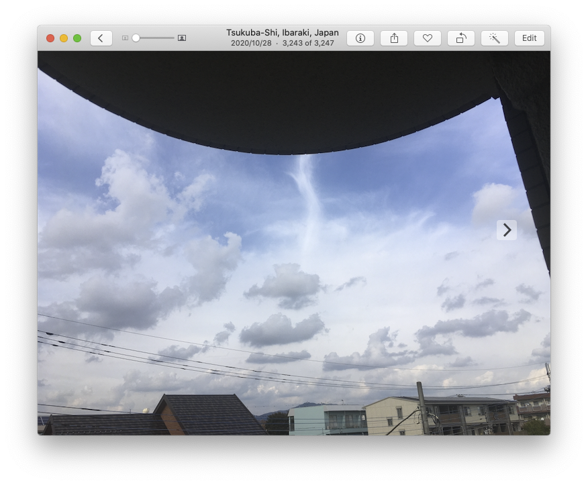
Task: Go back to the photo library
Action: point(101,38)
